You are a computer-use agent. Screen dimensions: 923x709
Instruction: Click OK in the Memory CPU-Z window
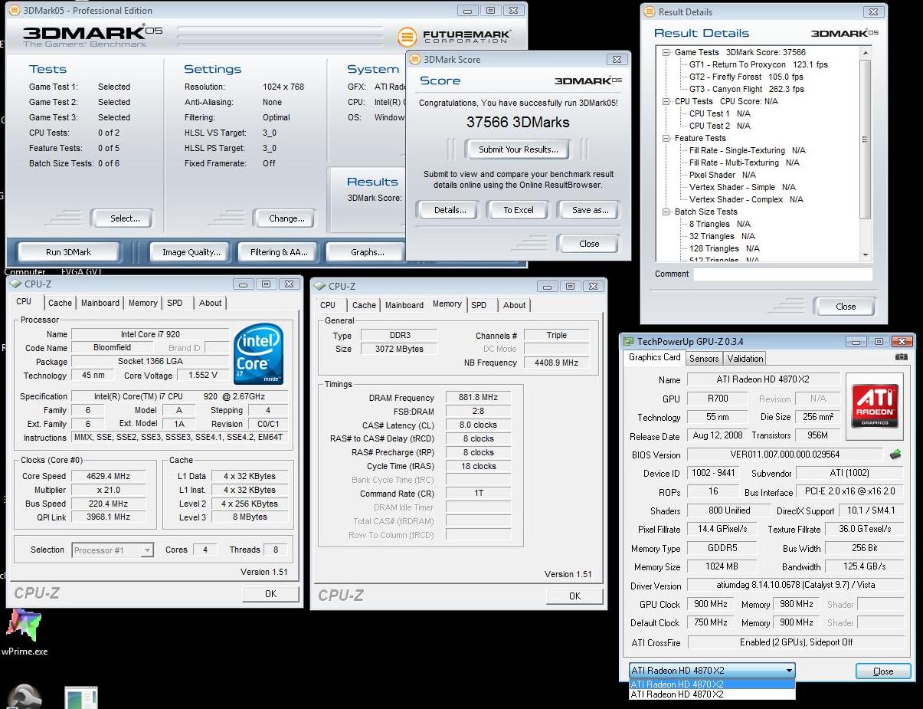[x=574, y=596]
